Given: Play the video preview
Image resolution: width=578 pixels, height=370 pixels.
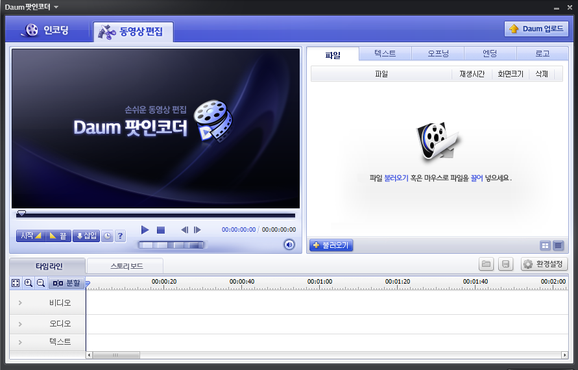Looking at the screenshot, I should coord(145,230).
